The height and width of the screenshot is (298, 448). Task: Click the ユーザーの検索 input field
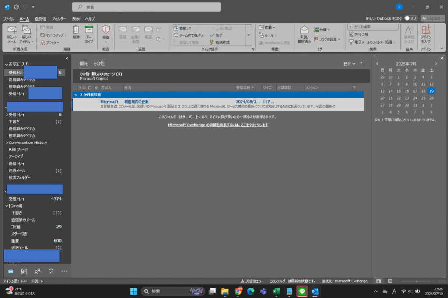373,27
